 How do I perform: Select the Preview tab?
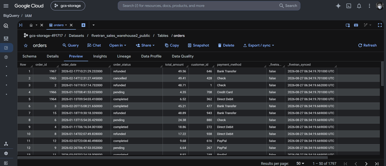[76, 56]
